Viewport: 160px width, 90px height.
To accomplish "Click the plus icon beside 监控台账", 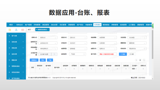I will 9,54.
